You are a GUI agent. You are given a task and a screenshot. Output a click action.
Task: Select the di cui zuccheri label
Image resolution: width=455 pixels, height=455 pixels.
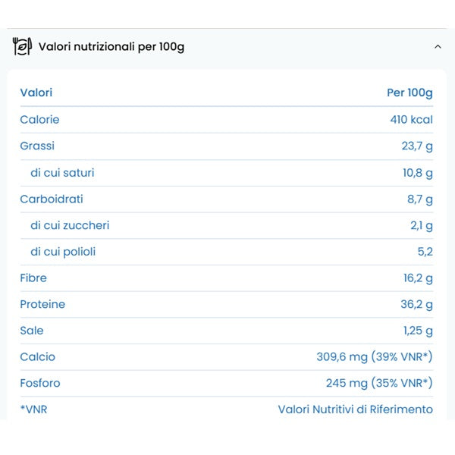(x=70, y=225)
